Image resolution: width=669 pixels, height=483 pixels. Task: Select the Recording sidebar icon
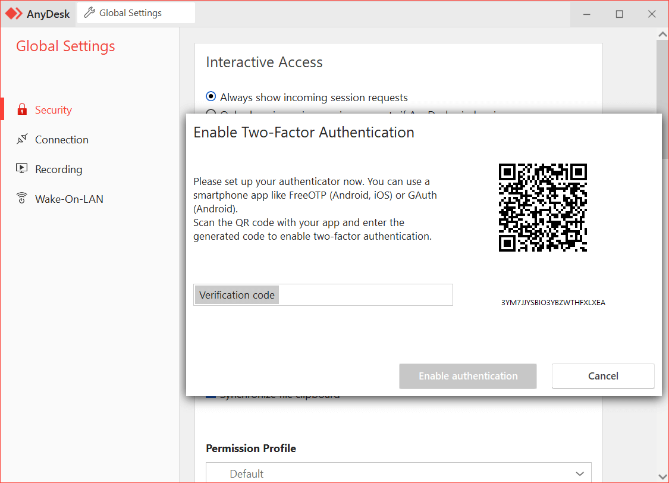pyautogui.click(x=22, y=169)
